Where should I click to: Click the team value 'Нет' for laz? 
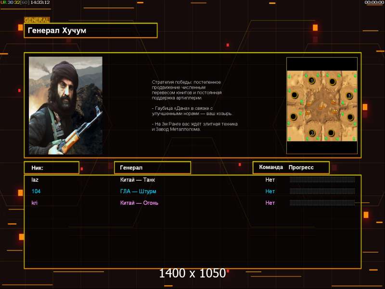(x=270, y=180)
